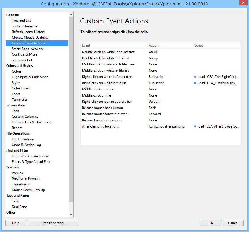The height and width of the screenshot is (232, 249).
Task: Select "Templates" under Colors and Styles
Action: pyautogui.click(x=20, y=99)
